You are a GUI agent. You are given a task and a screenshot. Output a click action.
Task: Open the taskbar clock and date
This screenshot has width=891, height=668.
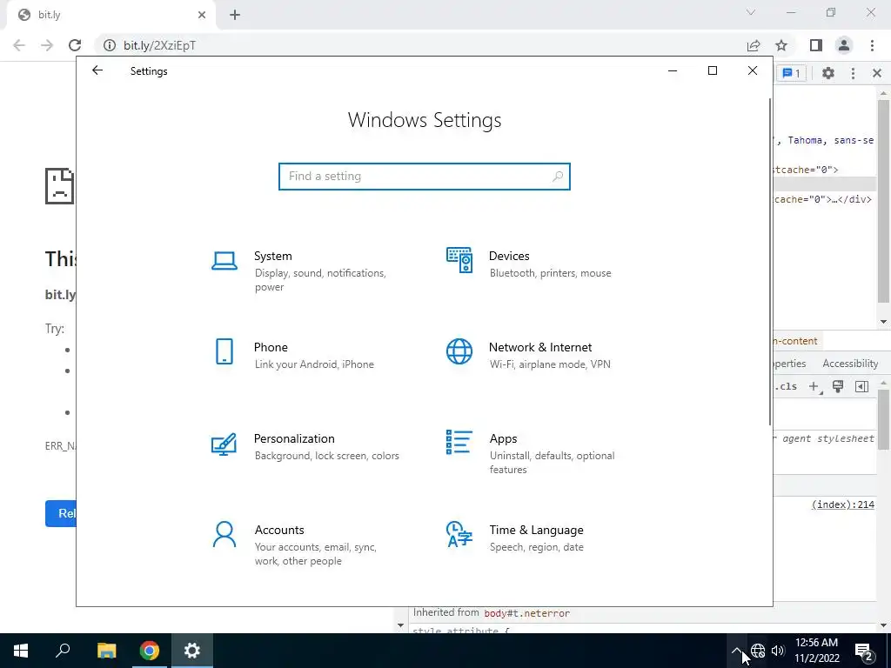coord(816,651)
